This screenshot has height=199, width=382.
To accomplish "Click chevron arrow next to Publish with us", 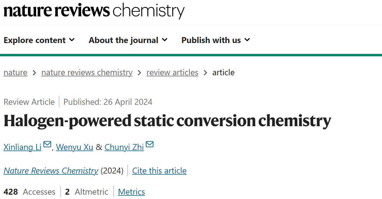I will pos(247,40).
